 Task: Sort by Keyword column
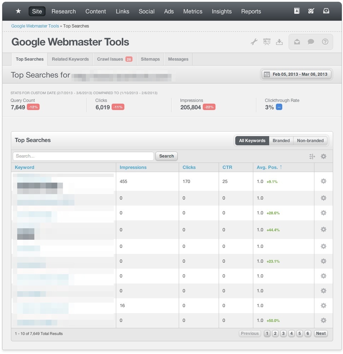point(24,167)
